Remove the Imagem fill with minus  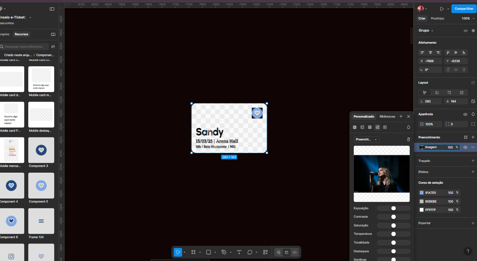[x=473, y=147]
